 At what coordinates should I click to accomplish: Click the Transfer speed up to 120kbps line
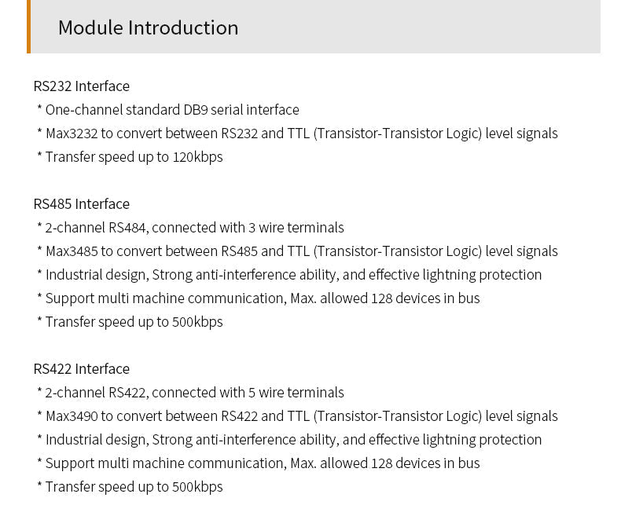(x=130, y=157)
